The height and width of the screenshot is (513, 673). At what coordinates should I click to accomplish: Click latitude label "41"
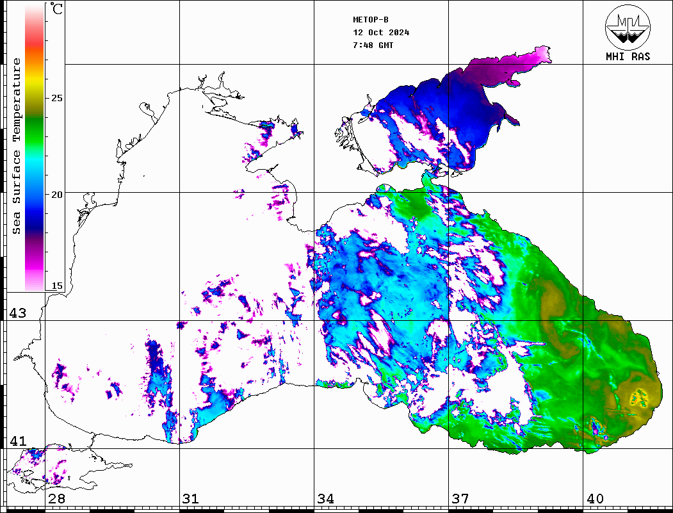click(x=17, y=441)
